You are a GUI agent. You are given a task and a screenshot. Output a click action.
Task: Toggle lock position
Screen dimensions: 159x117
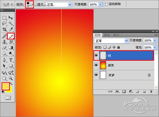[x=114, y=47]
